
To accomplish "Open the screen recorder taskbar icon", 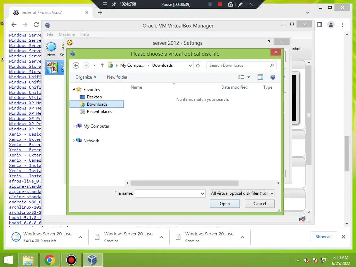I will click(x=71, y=260).
